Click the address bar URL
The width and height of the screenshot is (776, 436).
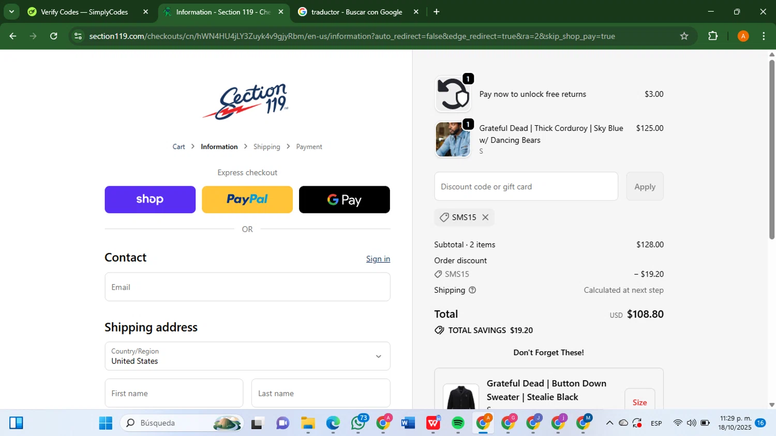(x=352, y=36)
